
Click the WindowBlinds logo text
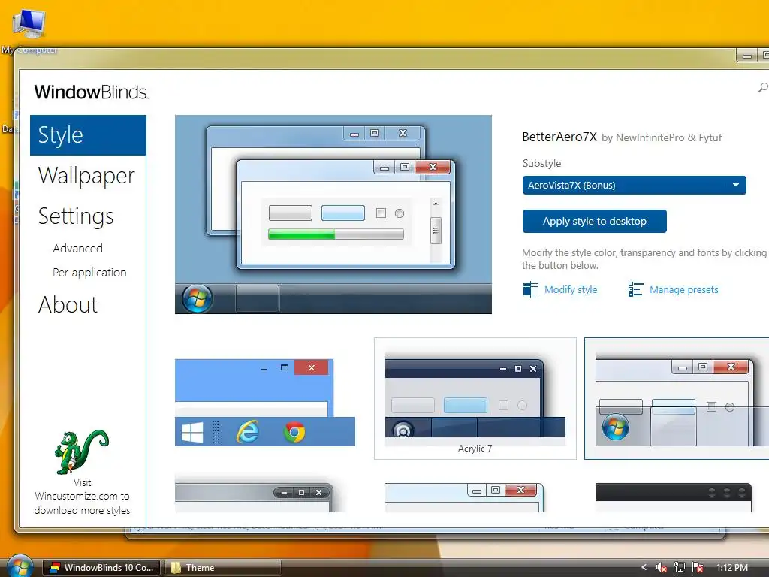click(91, 92)
